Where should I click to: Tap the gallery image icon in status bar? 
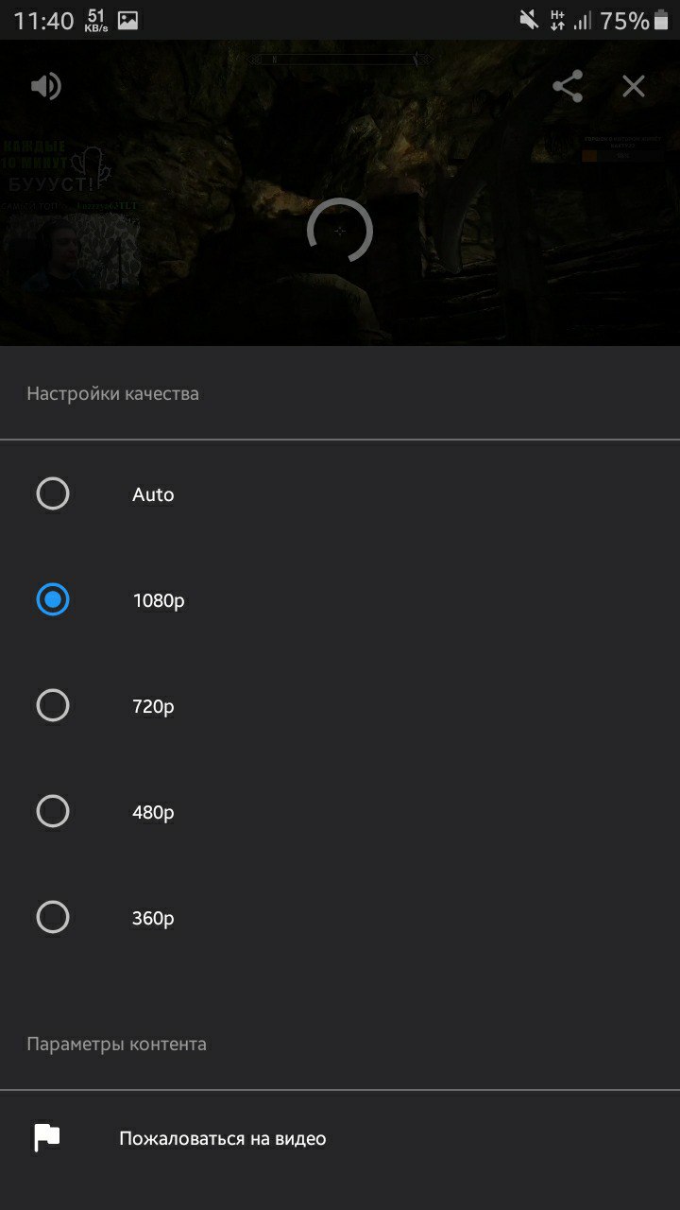(x=127, y=20)
